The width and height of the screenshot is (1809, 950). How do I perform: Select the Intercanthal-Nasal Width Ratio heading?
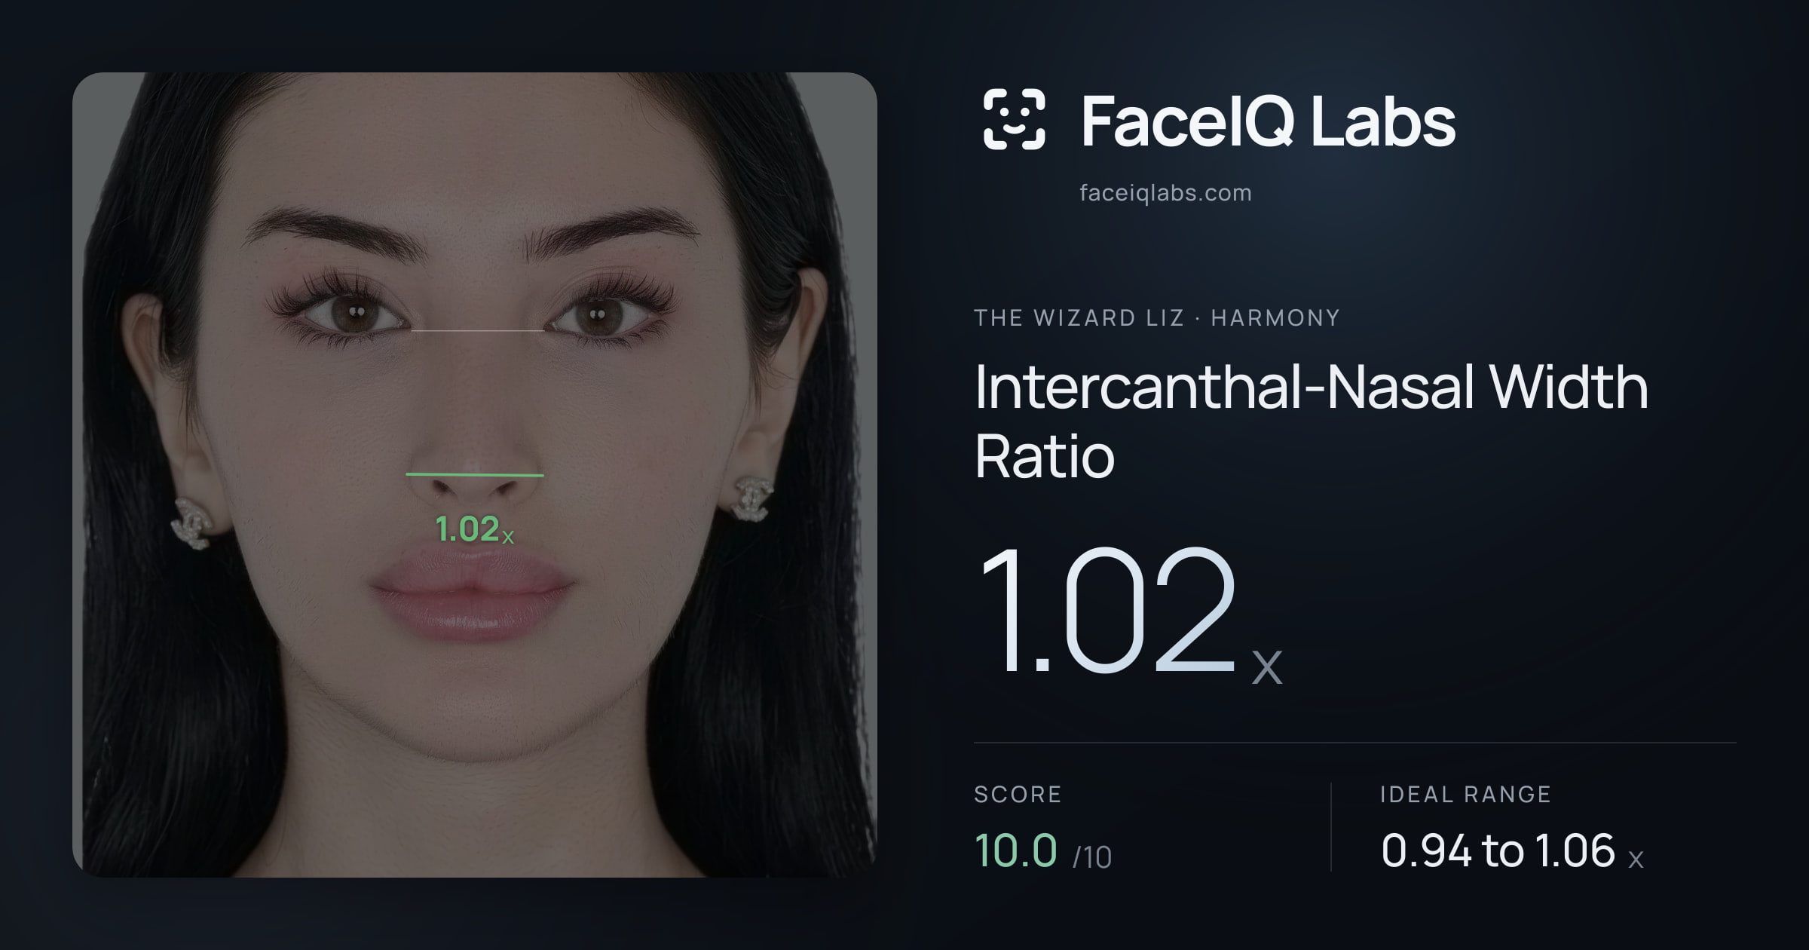1311,421
